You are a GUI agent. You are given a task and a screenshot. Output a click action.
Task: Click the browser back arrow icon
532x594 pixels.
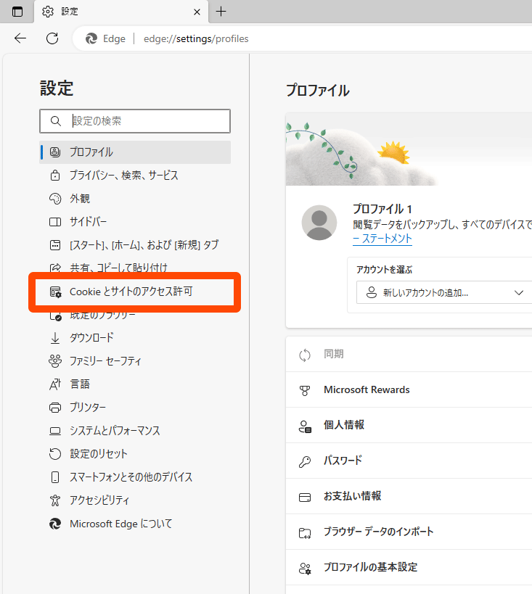[x=20, y=38]
